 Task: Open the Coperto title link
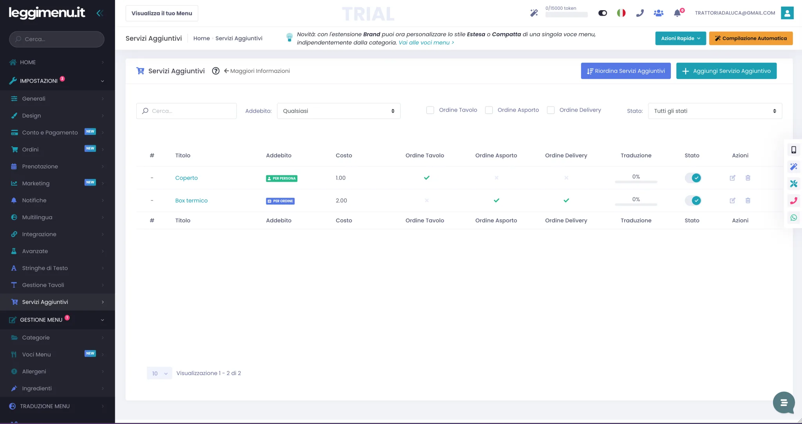[x=186, y=178]
